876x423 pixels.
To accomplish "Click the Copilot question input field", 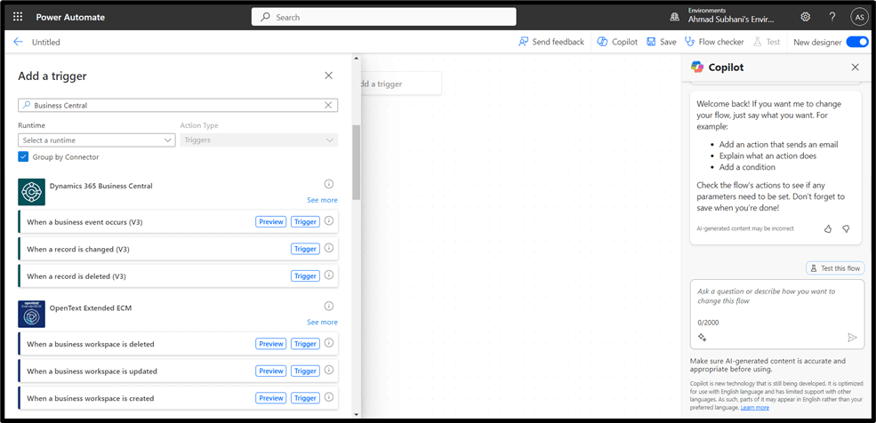I will (x=776, y=301).
